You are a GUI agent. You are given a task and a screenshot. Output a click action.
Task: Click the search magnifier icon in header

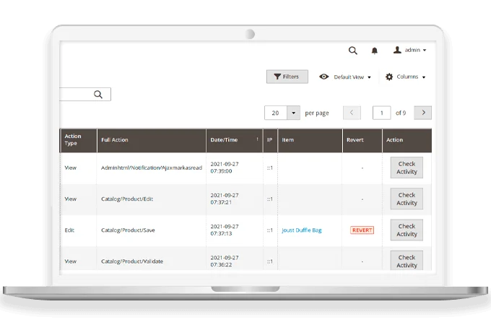tap(352, 51)
